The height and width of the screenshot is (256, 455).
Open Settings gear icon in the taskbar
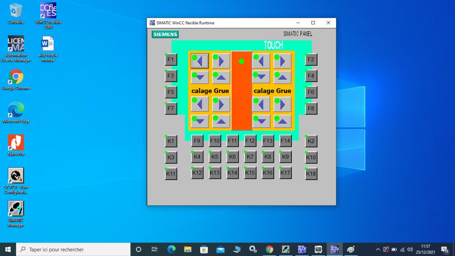click(x=253, y=249)
